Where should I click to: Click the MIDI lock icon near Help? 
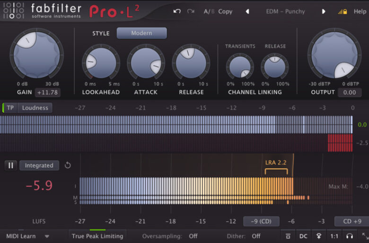click(x=343, y=11)
